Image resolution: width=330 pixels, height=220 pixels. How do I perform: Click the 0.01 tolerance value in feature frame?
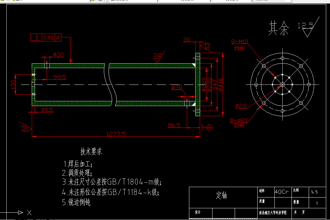[x=48, y=38]
